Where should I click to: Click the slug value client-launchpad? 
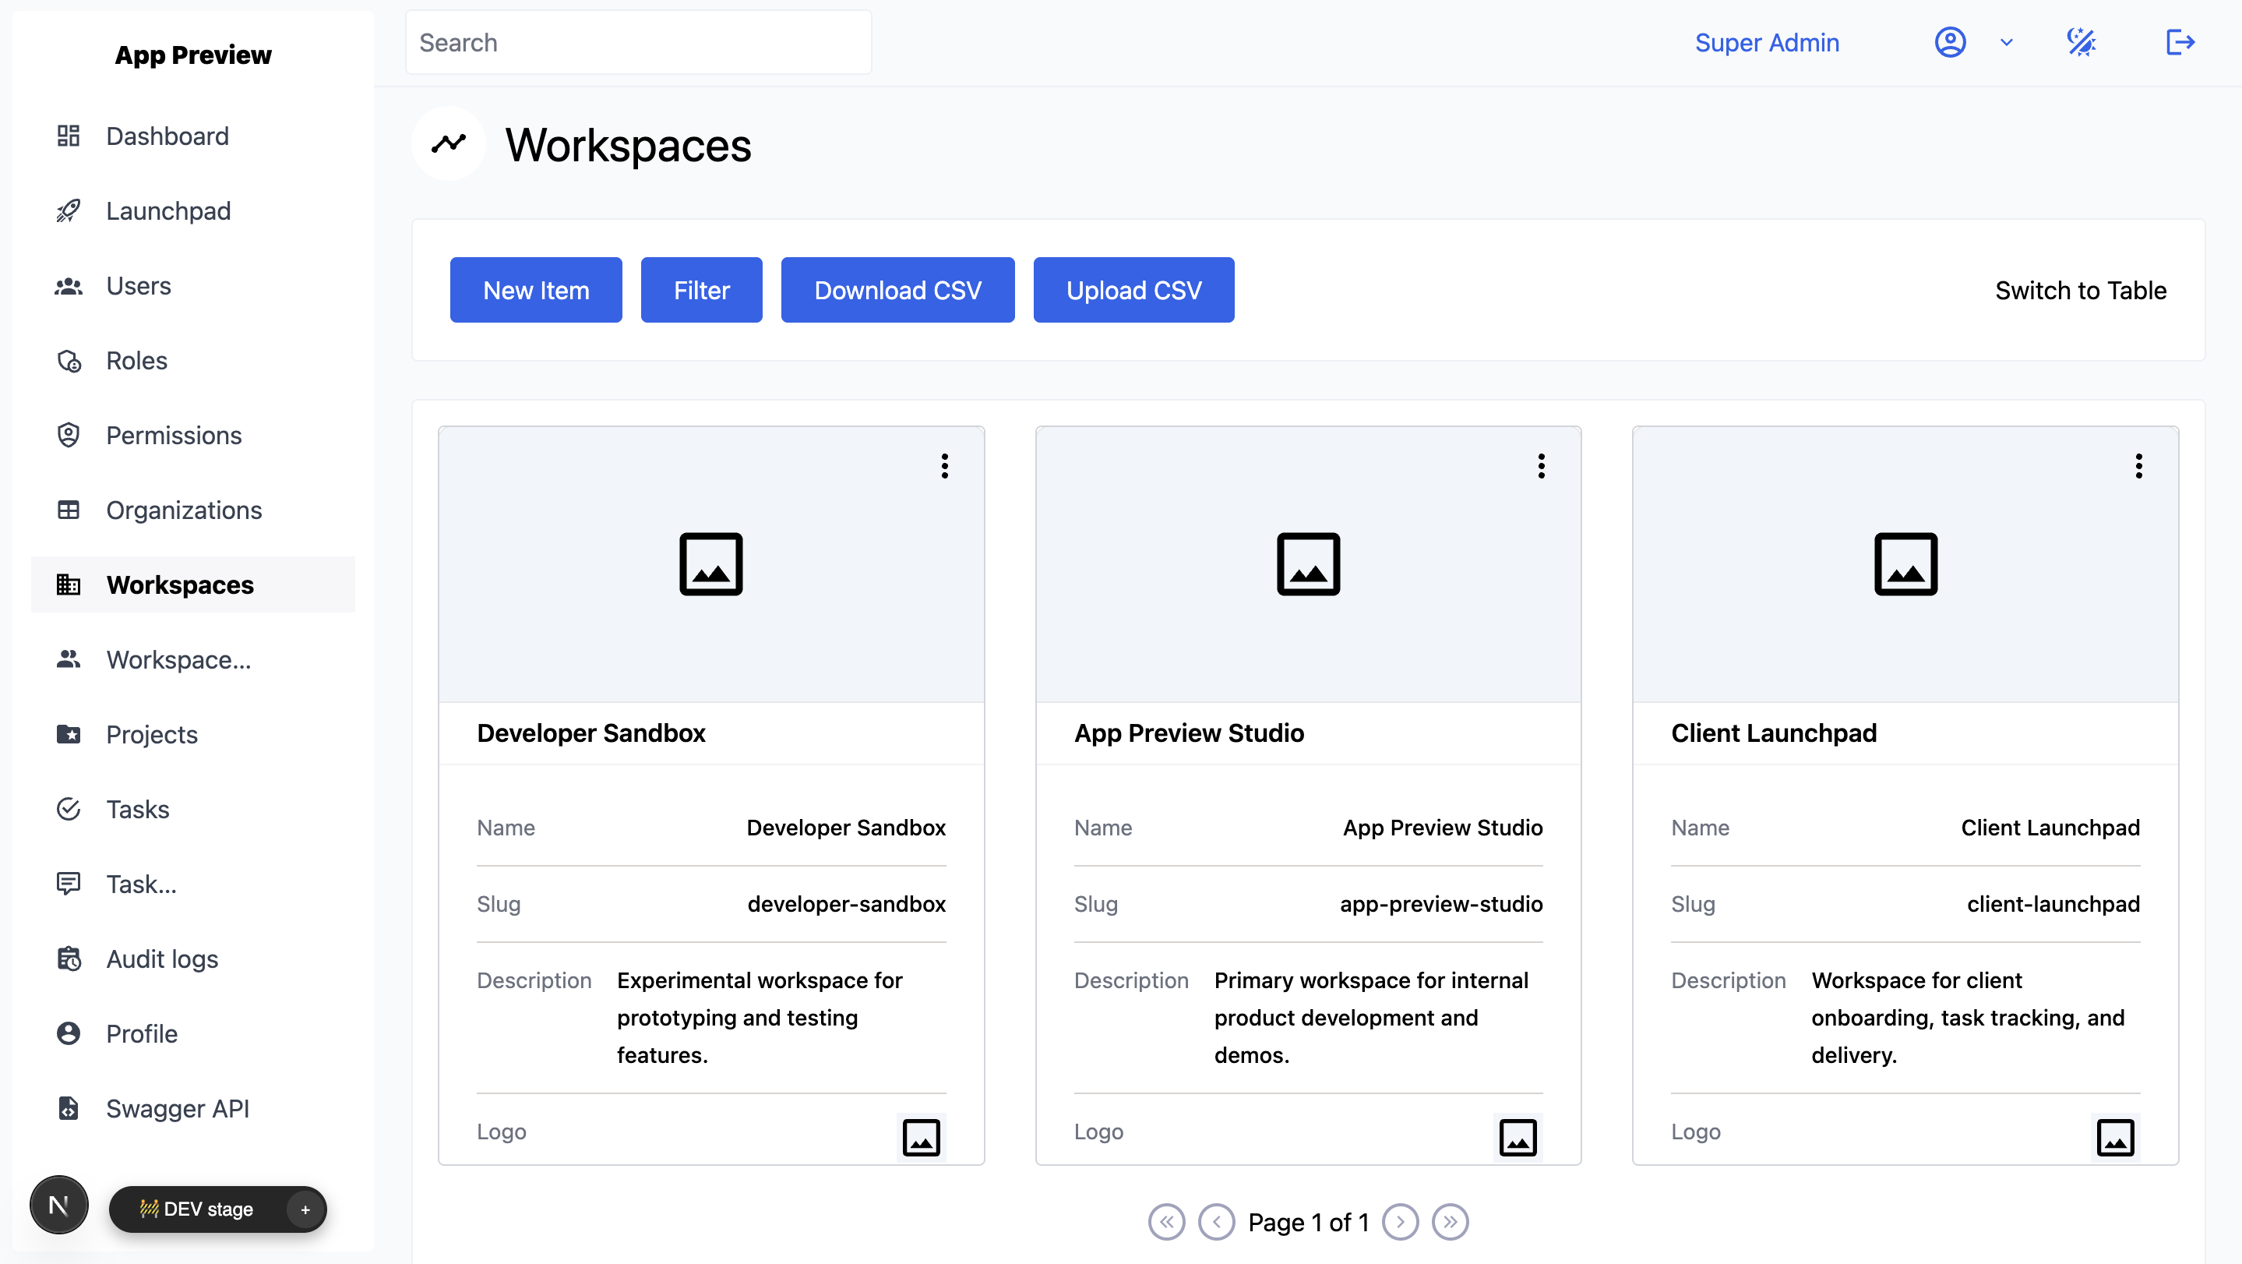2053,904
